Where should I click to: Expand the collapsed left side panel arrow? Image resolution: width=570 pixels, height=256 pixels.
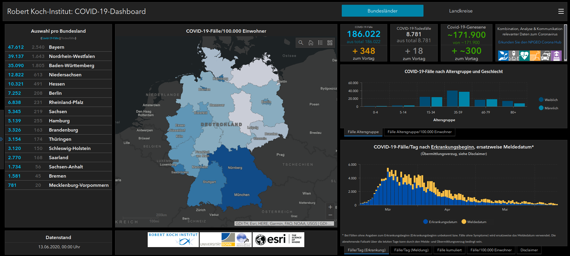(1, 139)
